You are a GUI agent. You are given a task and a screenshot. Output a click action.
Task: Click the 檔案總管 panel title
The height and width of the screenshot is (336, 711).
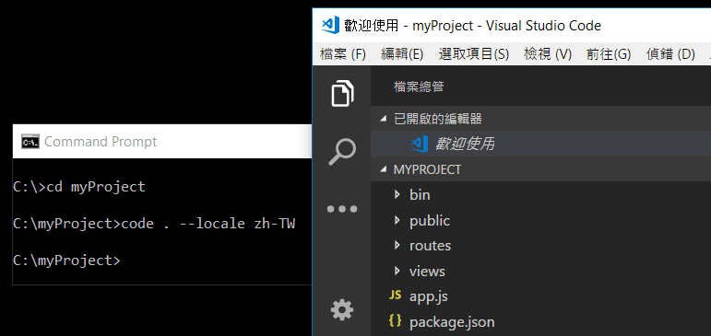[x=419, y=87]
